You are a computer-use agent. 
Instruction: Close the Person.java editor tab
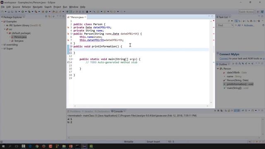[x=85, y=17]
